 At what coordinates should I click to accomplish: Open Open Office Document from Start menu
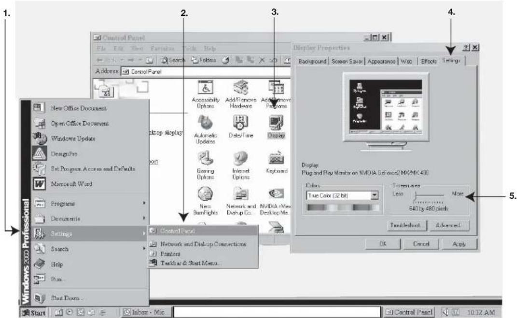[90, 123]
